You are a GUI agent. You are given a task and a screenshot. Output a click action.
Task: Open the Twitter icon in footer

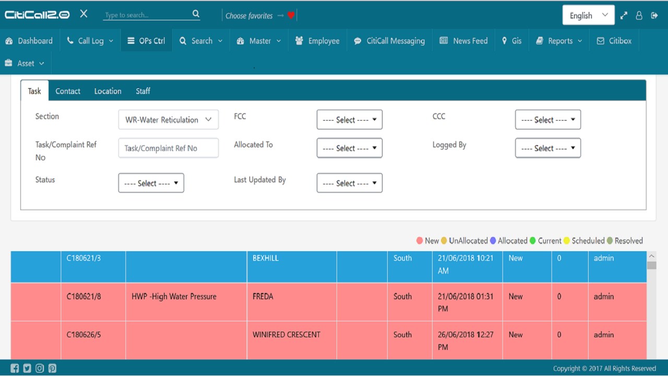click(27, 368)
